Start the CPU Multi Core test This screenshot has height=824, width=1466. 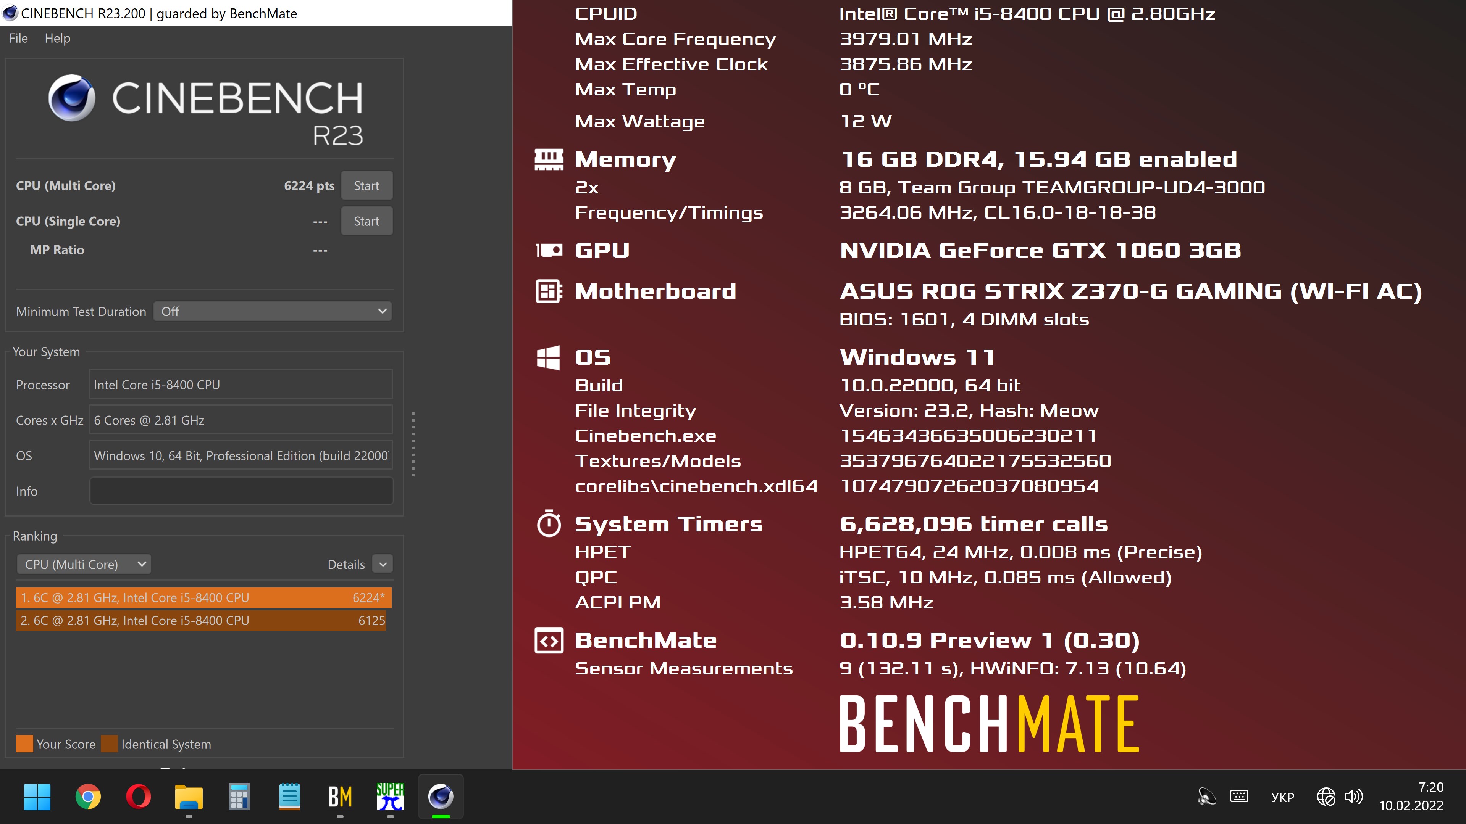tap(366, 185)
